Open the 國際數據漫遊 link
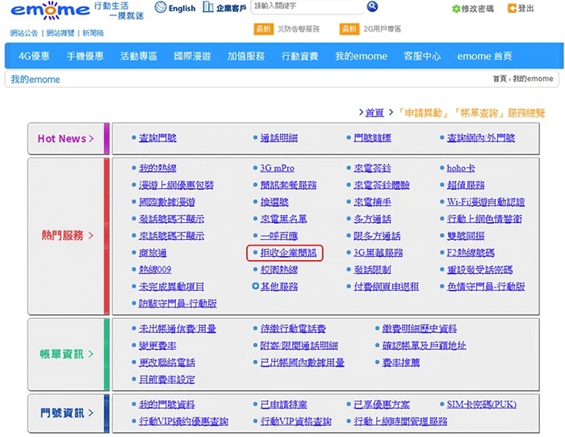Viewport: 565px width, 437px height. tap(167, 202)
